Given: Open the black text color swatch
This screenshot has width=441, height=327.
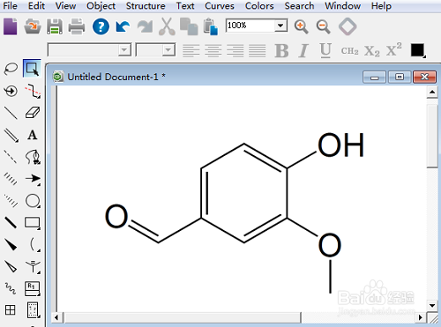Looking at the screenshot, I should 417,50.
